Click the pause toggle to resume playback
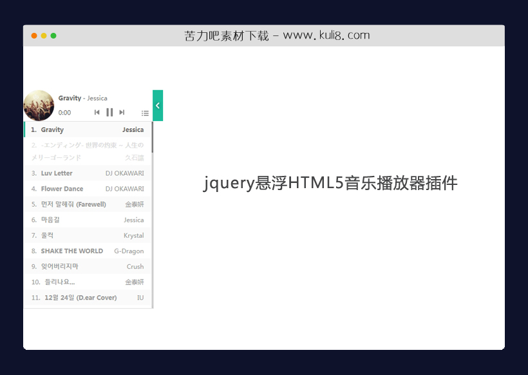The height and width of the screenshot is (375, 528). click(109, 112)
